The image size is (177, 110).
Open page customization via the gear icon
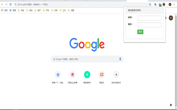pos(171,105)
